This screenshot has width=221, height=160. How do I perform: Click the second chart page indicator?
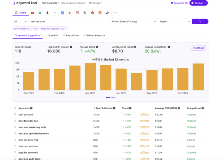(x=113, y=97)
